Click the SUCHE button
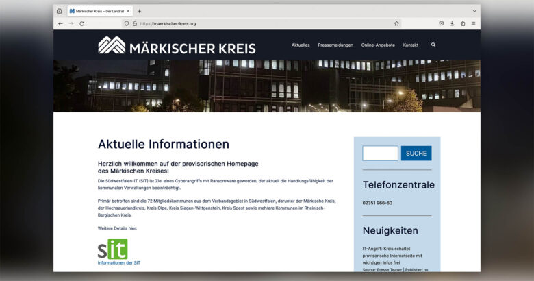This screenshot has height=281, width=534. [416, 153]
